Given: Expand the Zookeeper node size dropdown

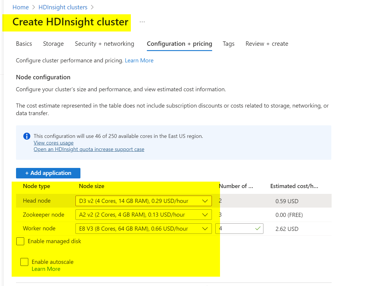Looking at the screenshot, I should pyautogui.click(x=144, y=215).
